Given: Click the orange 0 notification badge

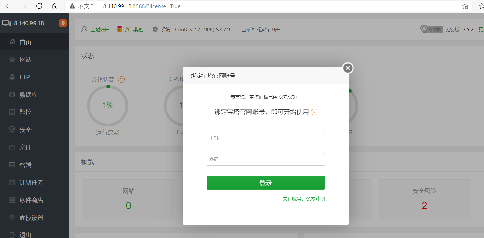Looking at the screenshot, I should coord(63,23).
